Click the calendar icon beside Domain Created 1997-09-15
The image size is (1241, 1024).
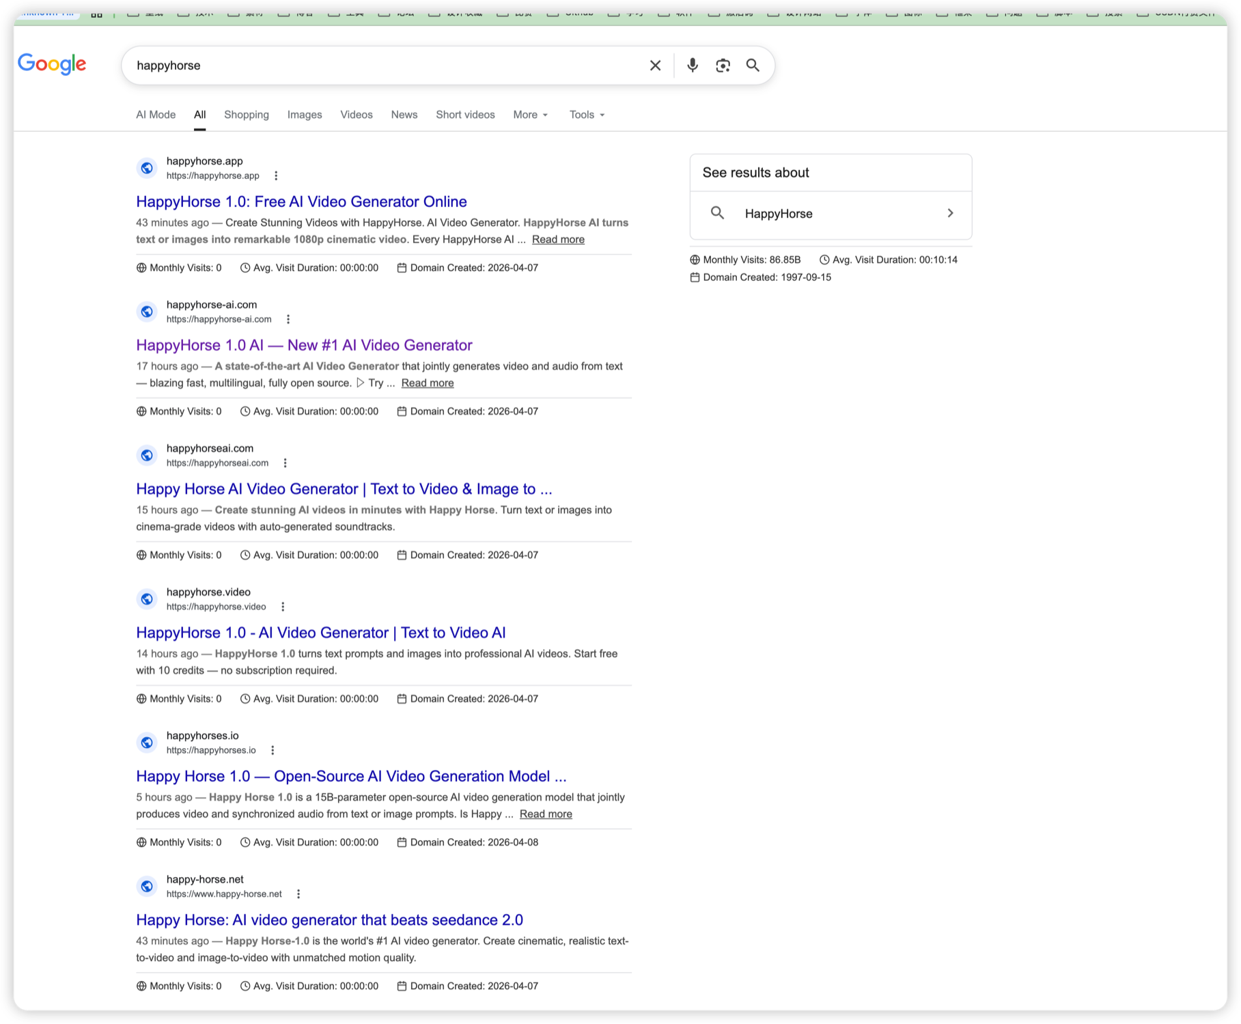(x=695, y=278)
